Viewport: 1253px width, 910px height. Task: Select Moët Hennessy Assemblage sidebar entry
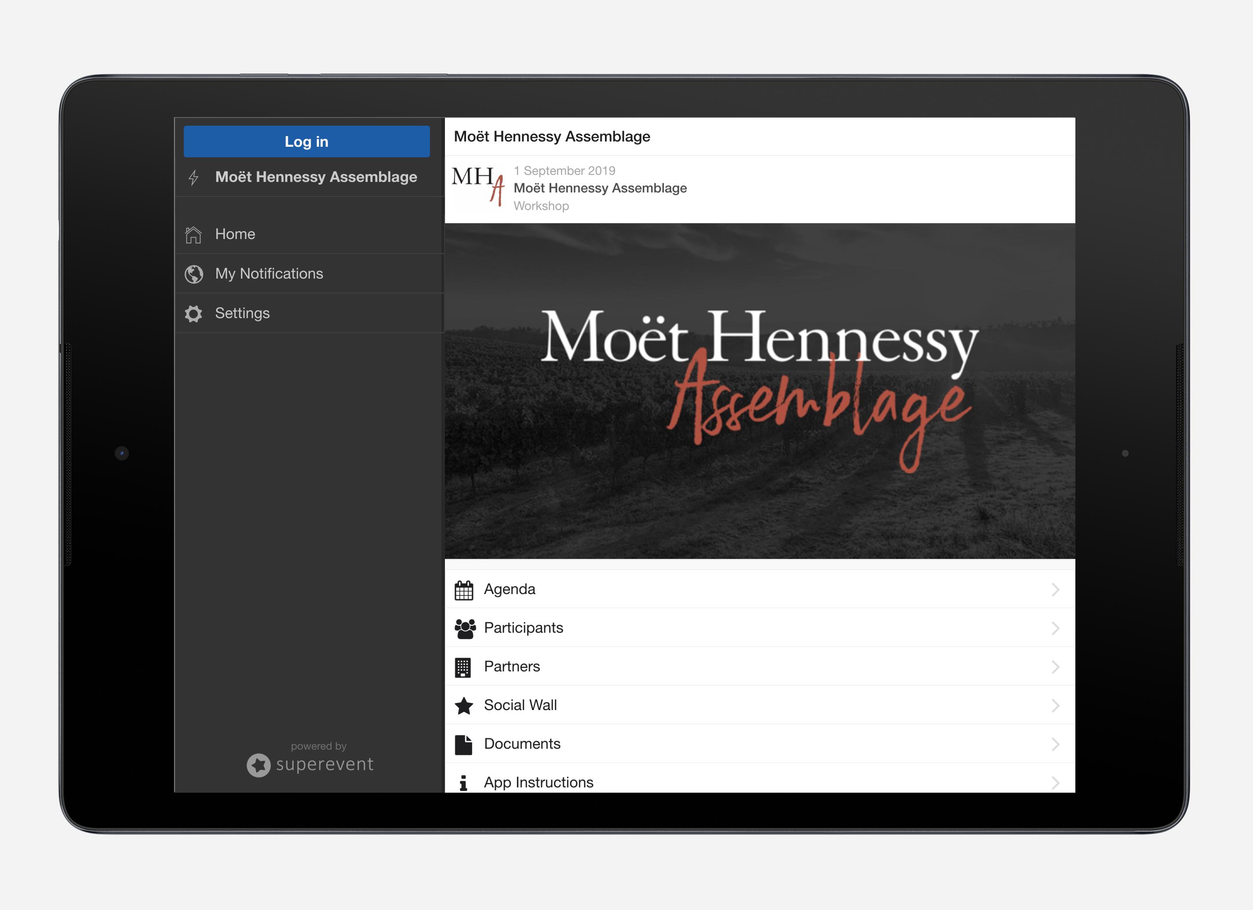tap(310, 177)
